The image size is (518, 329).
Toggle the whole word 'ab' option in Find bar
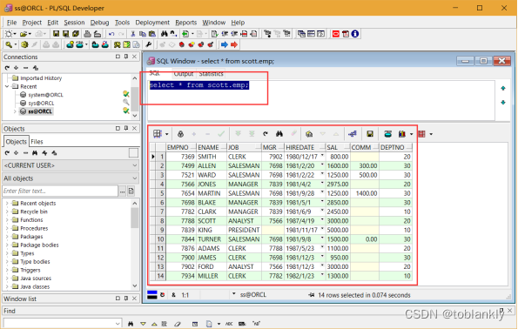coord(256,324)
